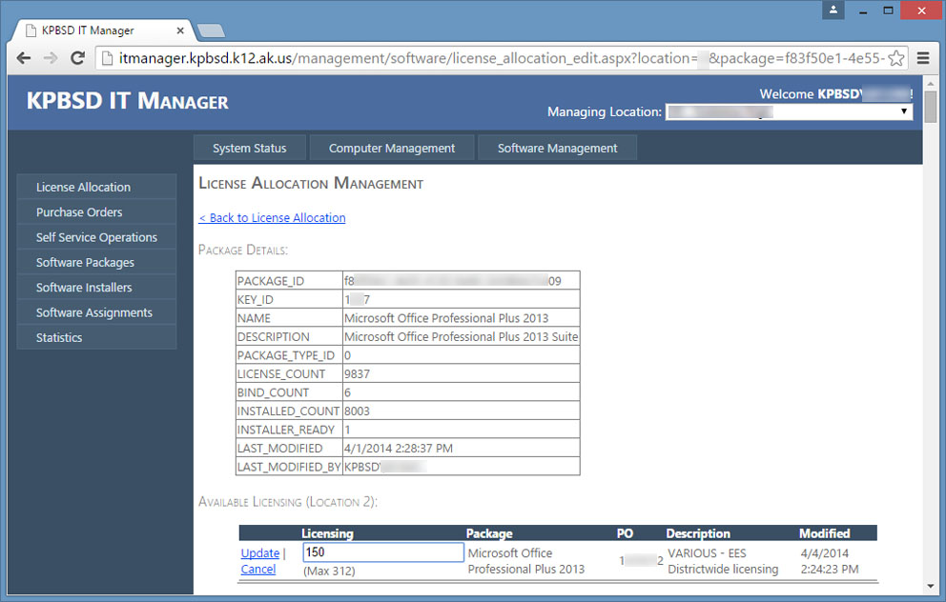Click the Update link
The width and height of the screenshot is (946, 602).
[260, 552]
